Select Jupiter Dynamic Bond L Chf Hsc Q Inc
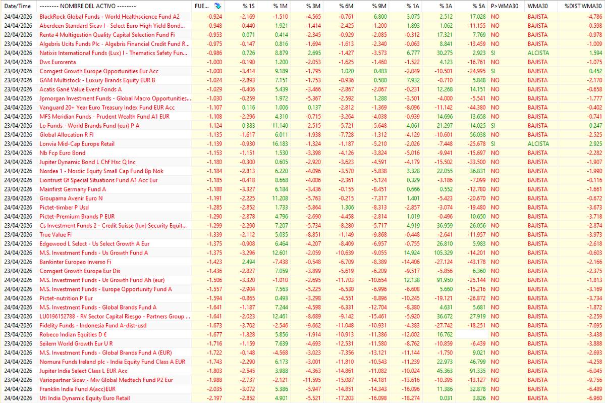This screenshot has width=605, height=403. point(88,162)
